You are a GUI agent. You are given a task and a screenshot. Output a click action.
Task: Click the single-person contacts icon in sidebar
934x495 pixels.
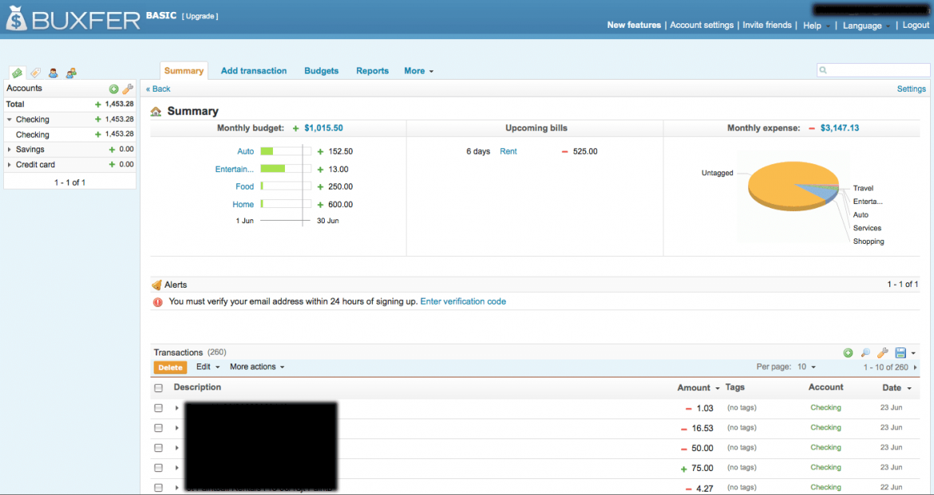point(53,73)
